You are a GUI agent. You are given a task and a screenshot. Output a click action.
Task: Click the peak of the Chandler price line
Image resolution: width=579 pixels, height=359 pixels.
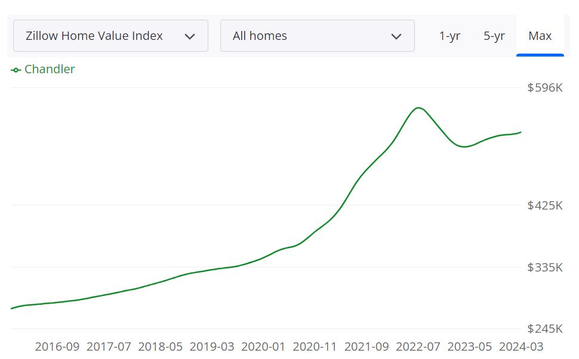pos(418,108)
